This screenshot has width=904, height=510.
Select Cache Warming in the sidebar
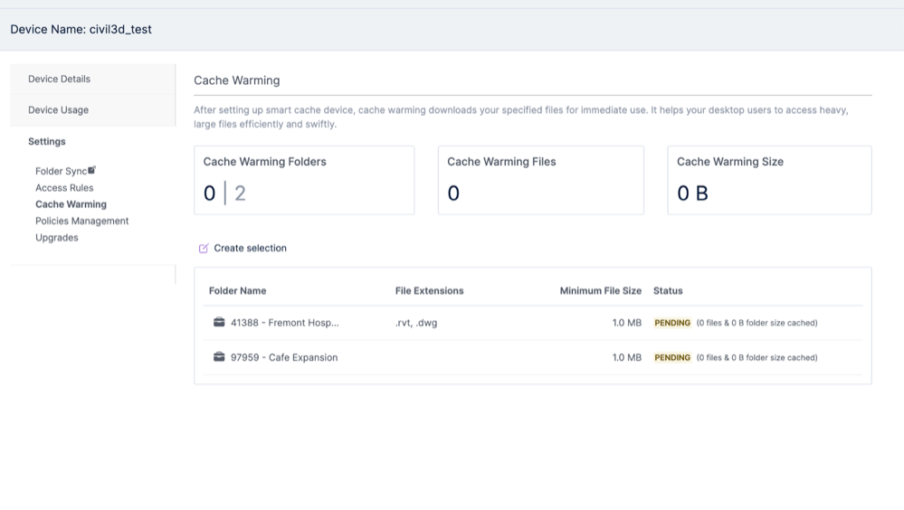point(71,204)
